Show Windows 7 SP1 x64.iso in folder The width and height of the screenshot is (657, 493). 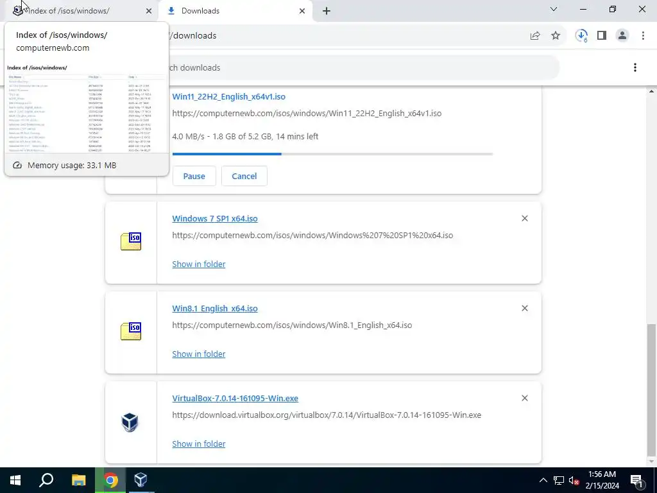199,264
